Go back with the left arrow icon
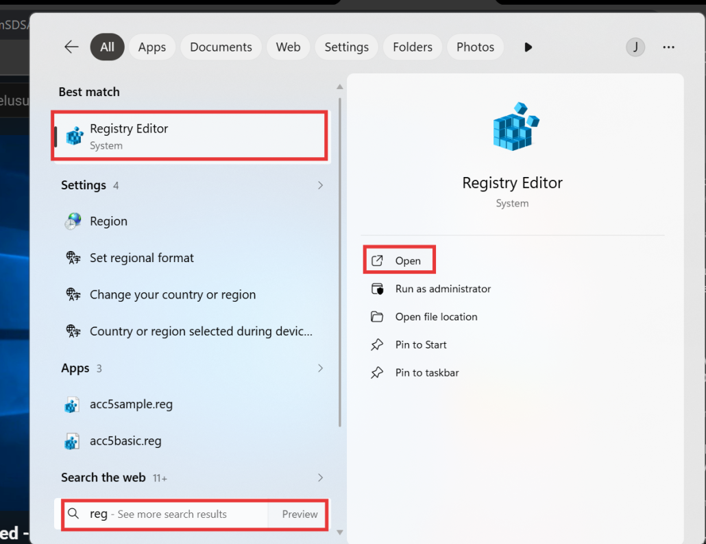This screenshot has height=544, width=706. (x=71, y=47)
